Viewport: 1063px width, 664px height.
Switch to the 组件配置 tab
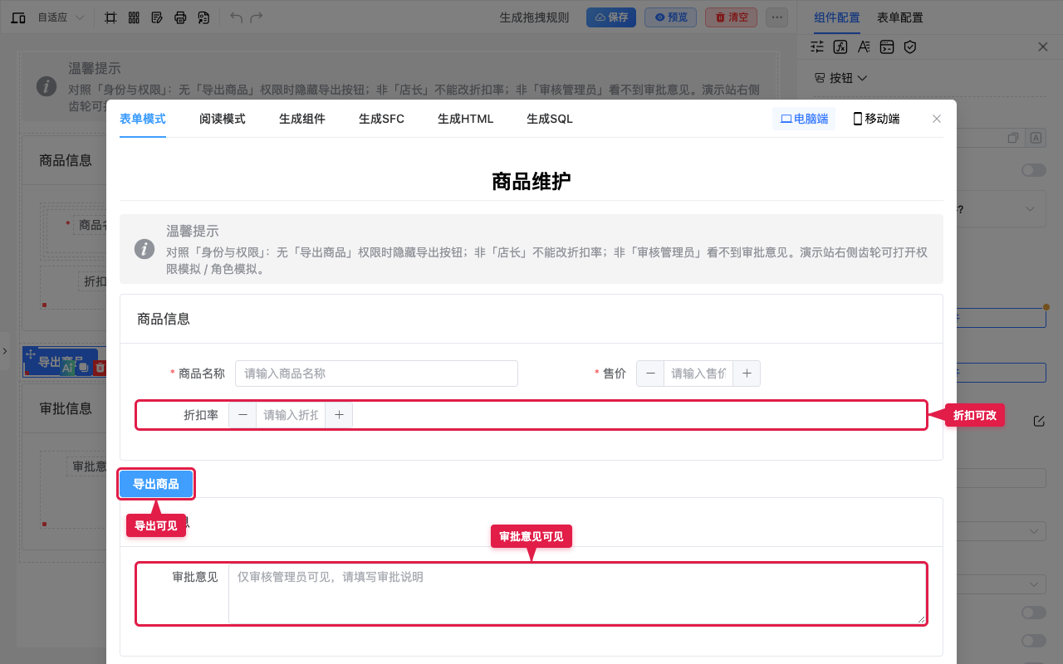(837, 17)
